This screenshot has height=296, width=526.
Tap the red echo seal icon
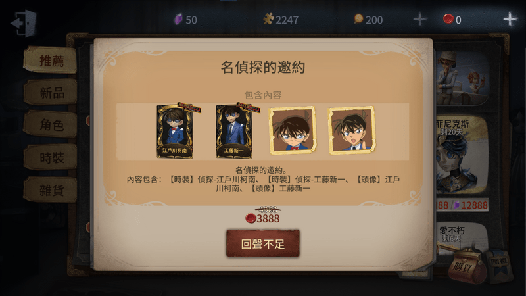point(448,19)
